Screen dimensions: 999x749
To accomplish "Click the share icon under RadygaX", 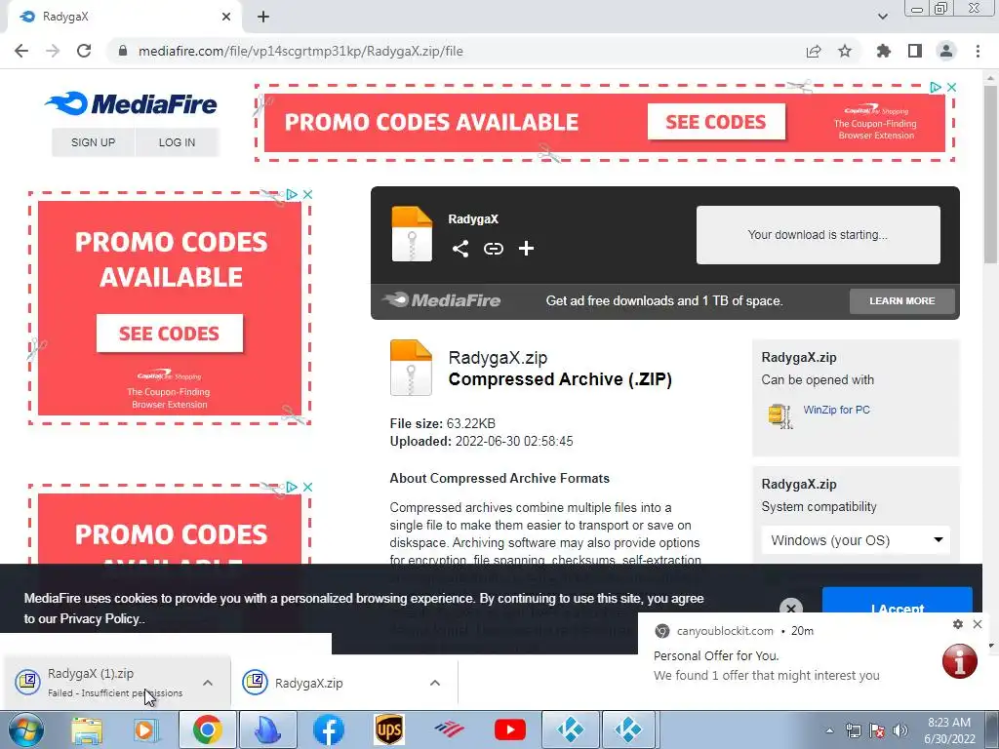I will pos(460,249).
